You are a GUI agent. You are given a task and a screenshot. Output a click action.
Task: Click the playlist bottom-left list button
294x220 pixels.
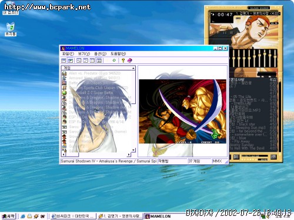[x=236, y=157]
